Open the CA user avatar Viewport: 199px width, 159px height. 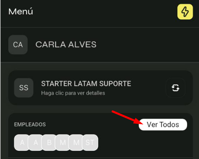click(18, 45)
